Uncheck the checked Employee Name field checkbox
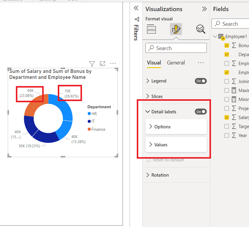 click(227, 72)
